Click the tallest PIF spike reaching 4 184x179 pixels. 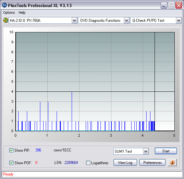point(72,111)
